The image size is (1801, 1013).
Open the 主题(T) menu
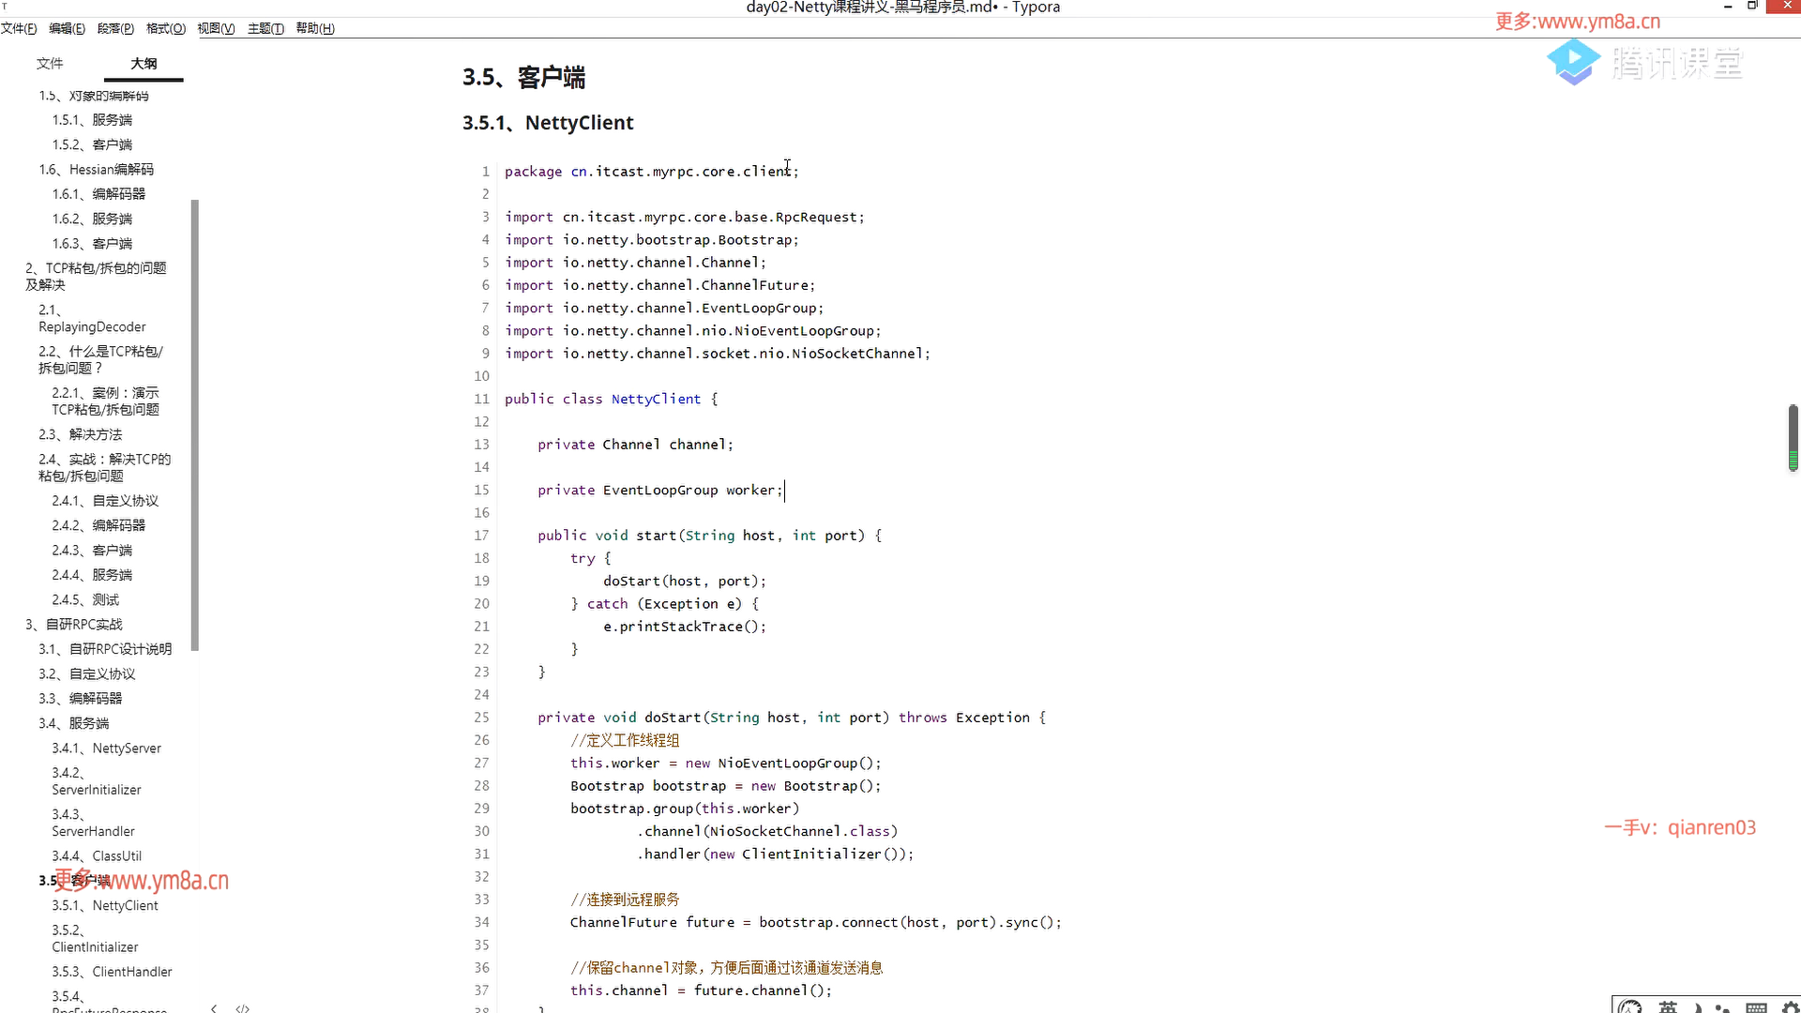[x=265, y=28]
